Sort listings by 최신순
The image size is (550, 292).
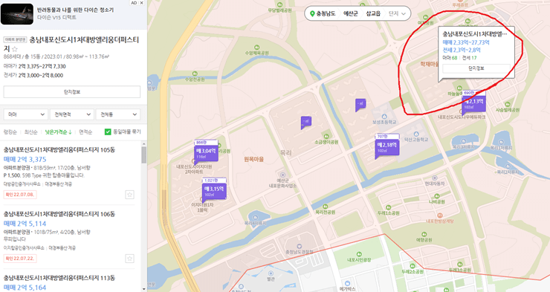[31, 132]
